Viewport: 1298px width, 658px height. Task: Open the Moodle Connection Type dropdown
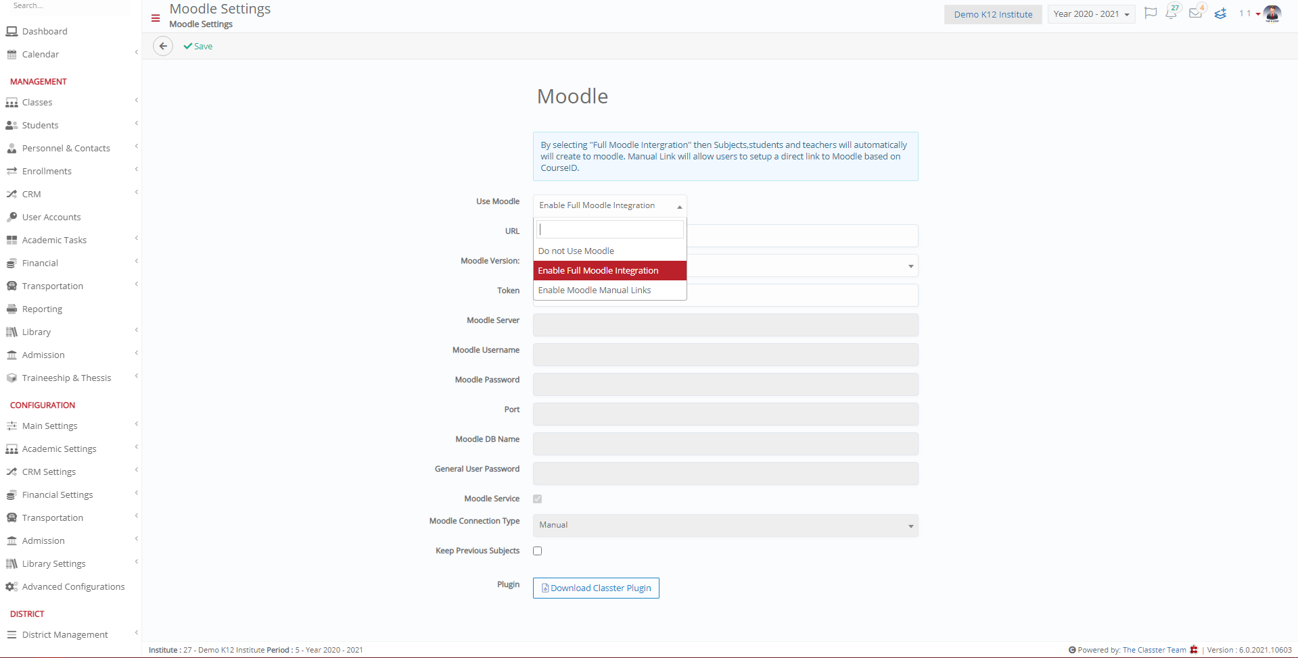click(726, 526)
